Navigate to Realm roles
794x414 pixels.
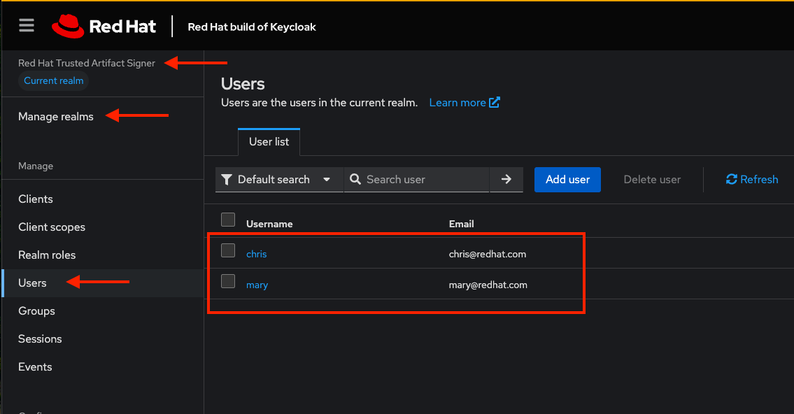coord(47,255)
